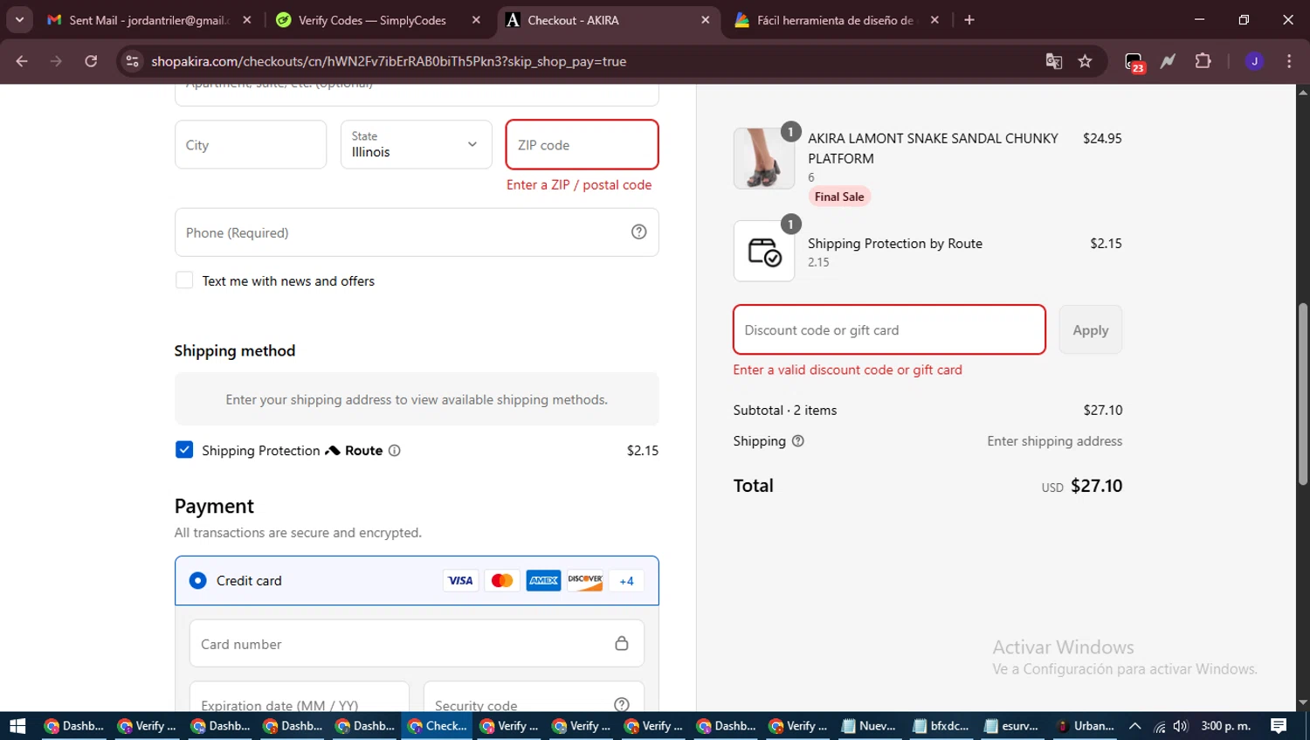This screenshot has width=1310, height=740.
Task: Open the Windows notification center
Action: [1279, 726]
